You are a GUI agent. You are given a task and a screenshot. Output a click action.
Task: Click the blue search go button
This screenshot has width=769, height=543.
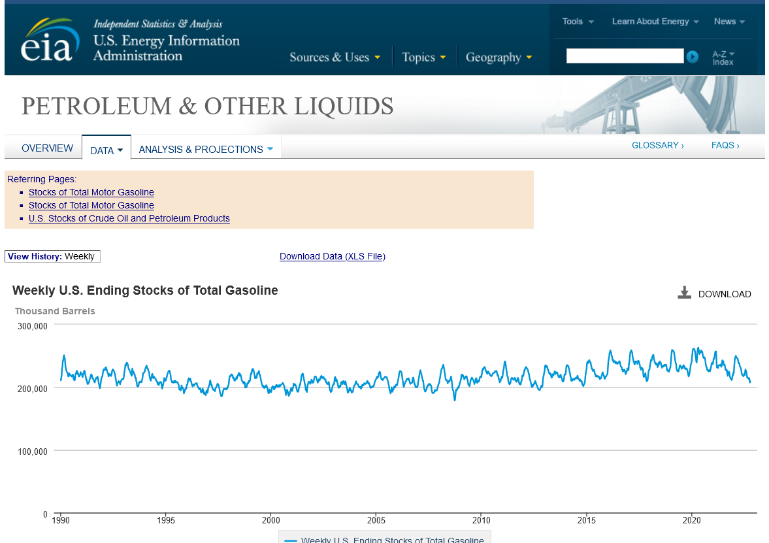coord(693,57)
